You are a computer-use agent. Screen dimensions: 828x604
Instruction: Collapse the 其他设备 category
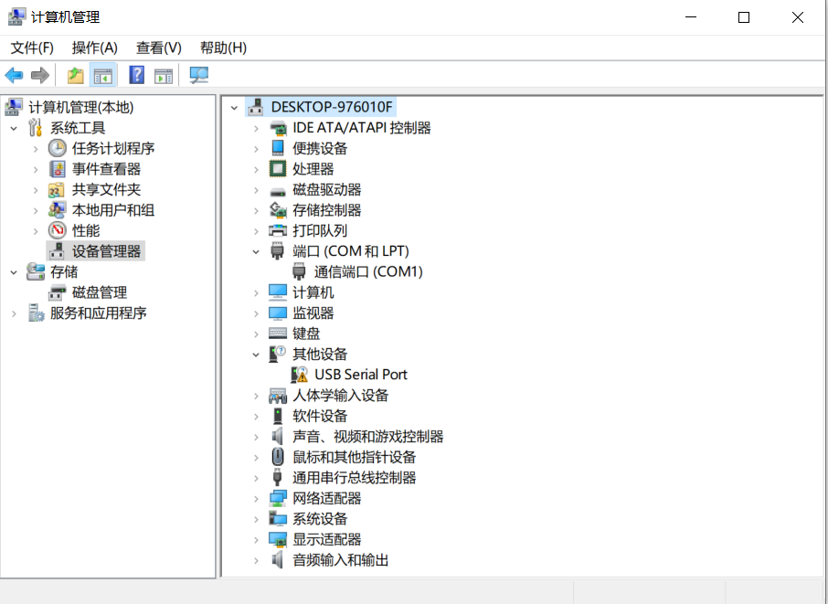coord(257,355)
